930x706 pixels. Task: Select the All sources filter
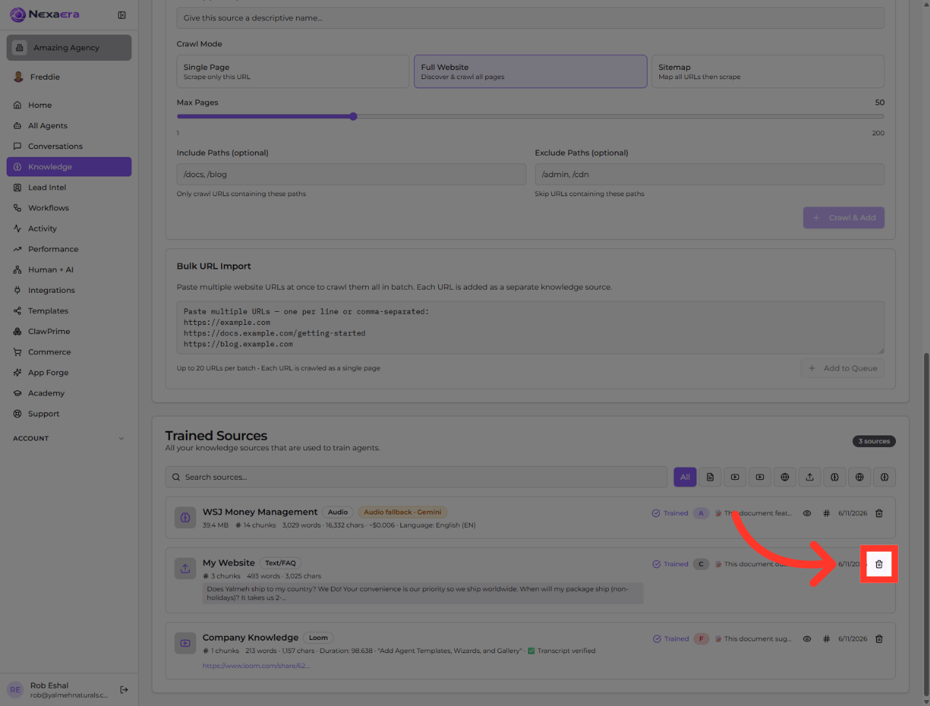685,477
